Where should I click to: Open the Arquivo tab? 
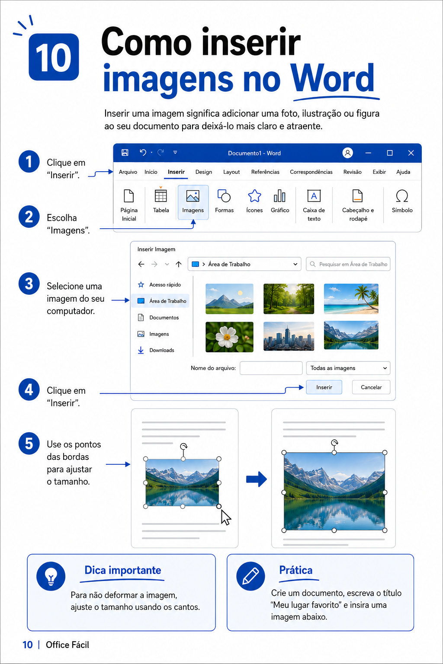click(x=128, y=172)
